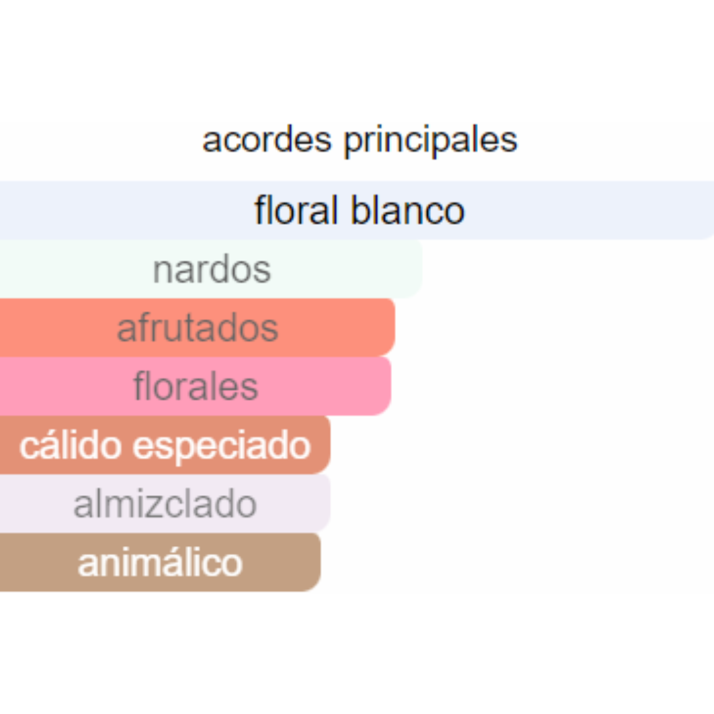Click the 'acordes principales' heading
The height and width of the screenshot is (714, 714).
pos(360,140)
